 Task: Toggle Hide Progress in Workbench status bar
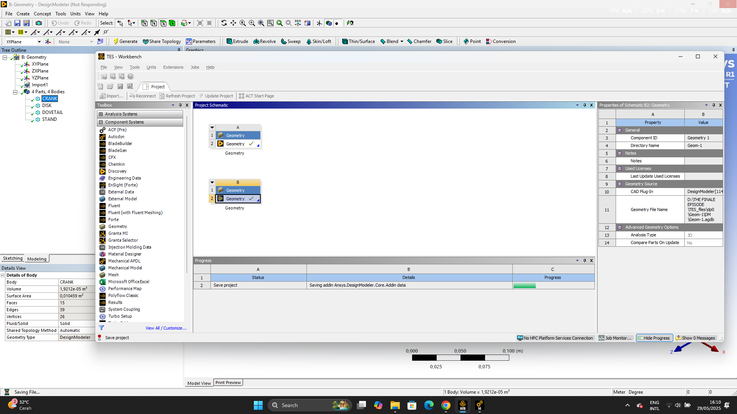654,338
